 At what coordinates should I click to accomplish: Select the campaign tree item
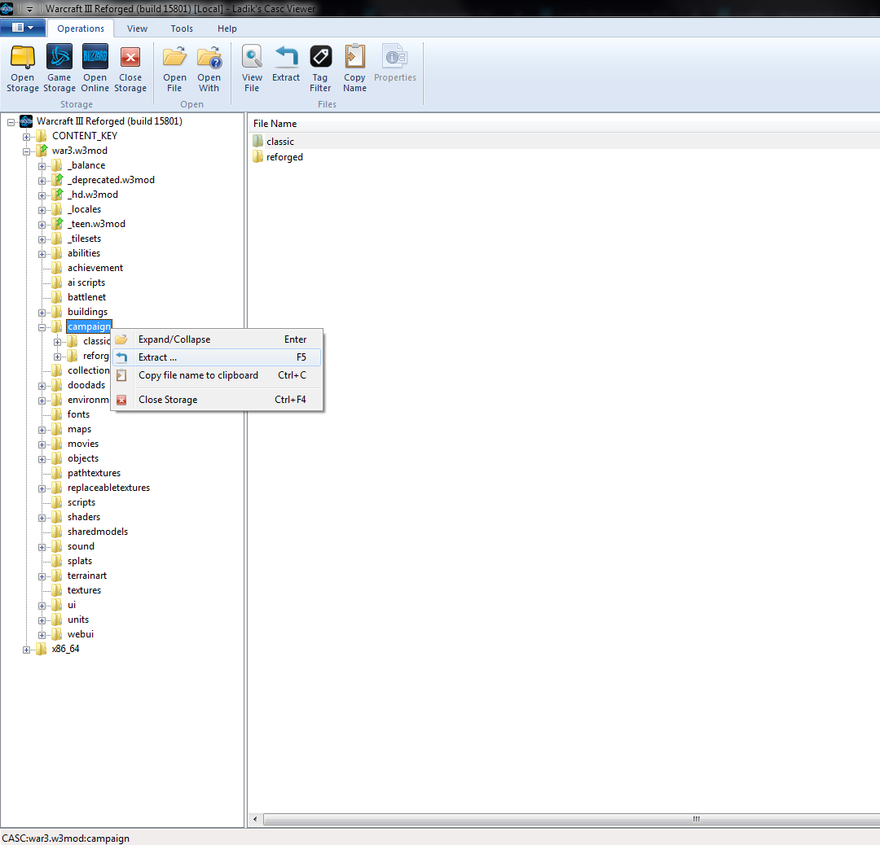pos(89,326)
